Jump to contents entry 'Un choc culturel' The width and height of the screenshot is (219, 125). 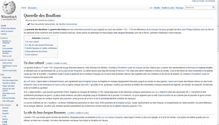32,42
